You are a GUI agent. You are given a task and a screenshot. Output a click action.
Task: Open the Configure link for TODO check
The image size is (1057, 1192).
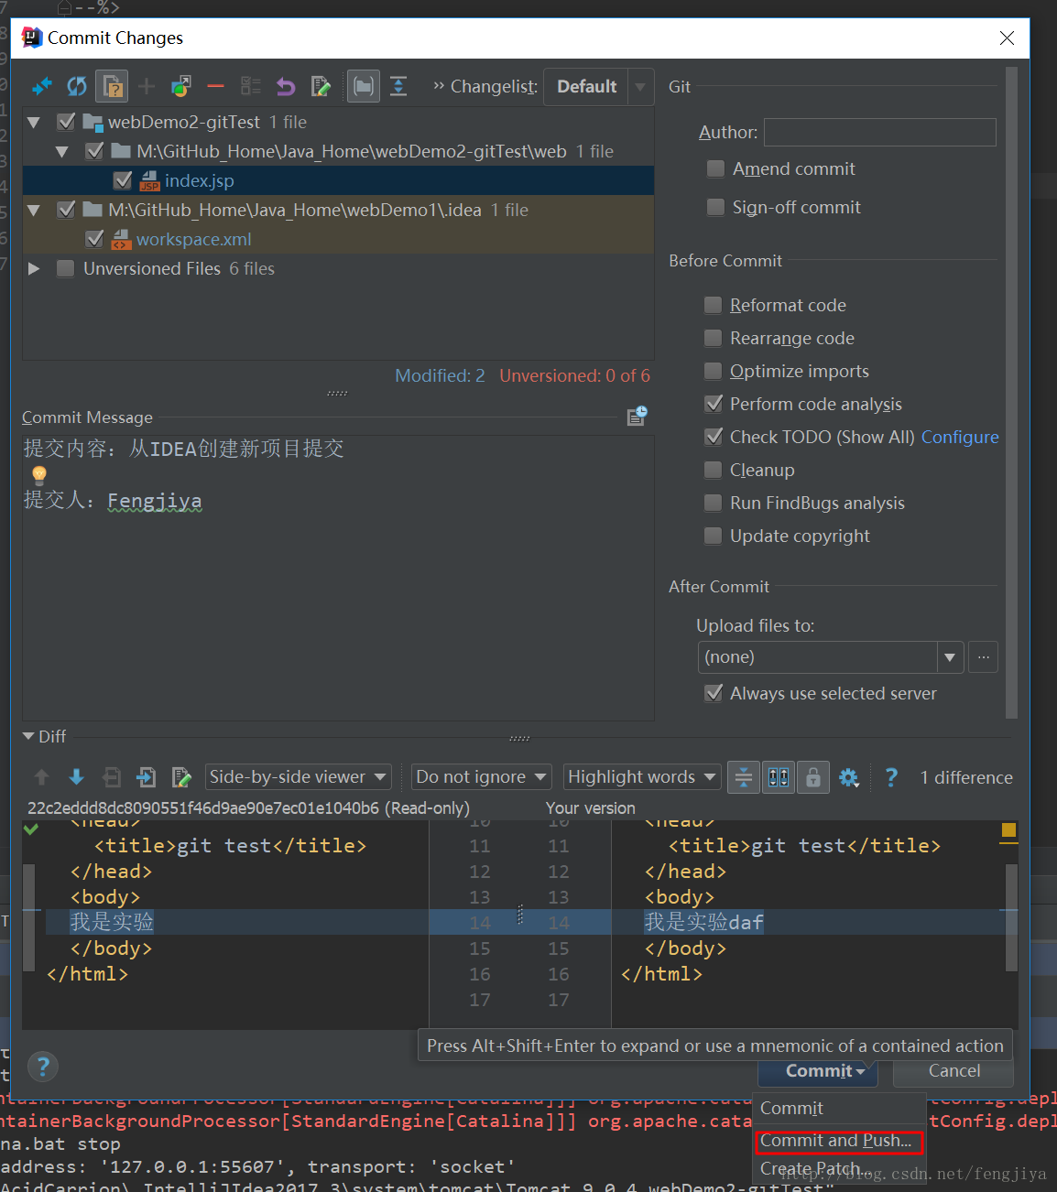[960, 437]
